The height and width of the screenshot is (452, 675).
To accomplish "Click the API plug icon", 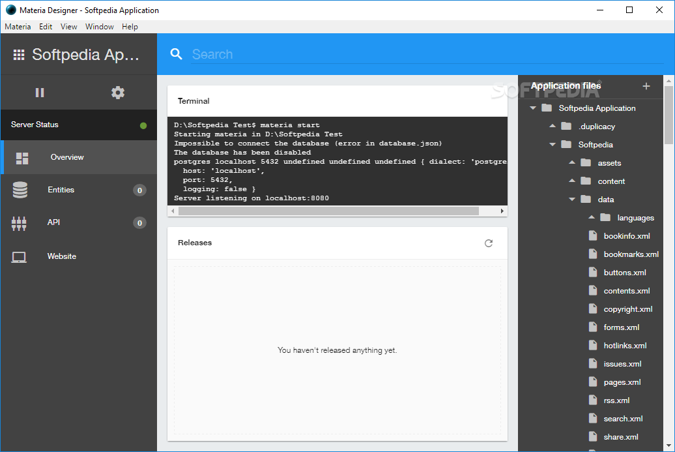I will pos(18,223).
